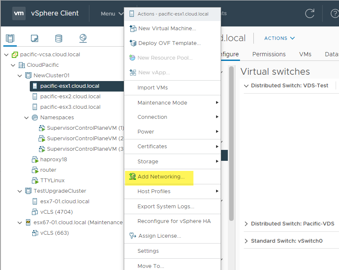Click the pacific-vcsa.cloud.local vCenter icon
Screen dimensions: 339x270
(x=15, y=55)
